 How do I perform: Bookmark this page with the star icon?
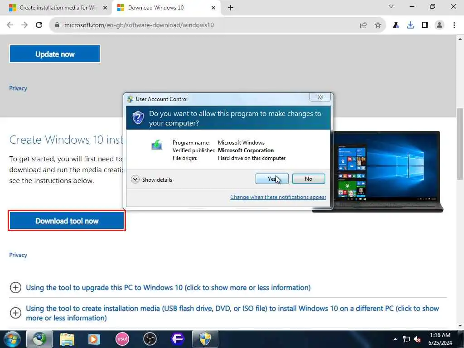[378, 25]
